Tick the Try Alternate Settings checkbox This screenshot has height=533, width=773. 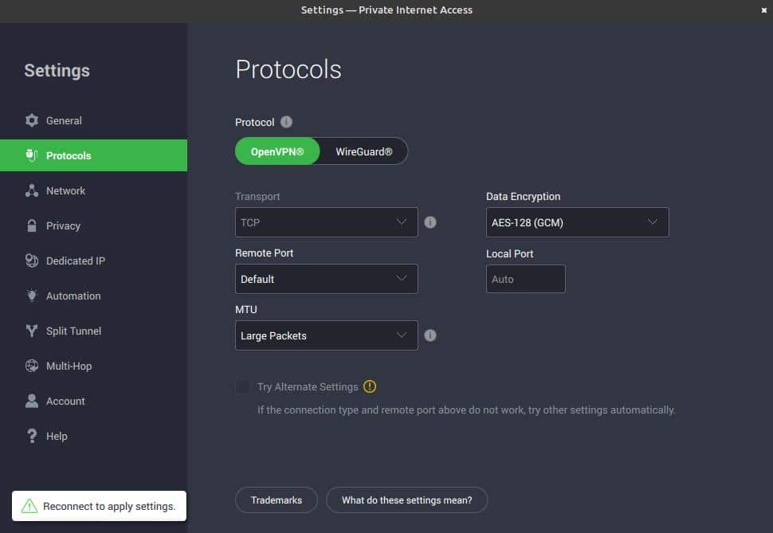pos(242,386)
